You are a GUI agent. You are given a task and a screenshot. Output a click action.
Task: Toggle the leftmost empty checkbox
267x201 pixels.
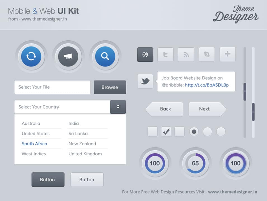[153, 131]
